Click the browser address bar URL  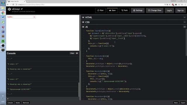31,5
